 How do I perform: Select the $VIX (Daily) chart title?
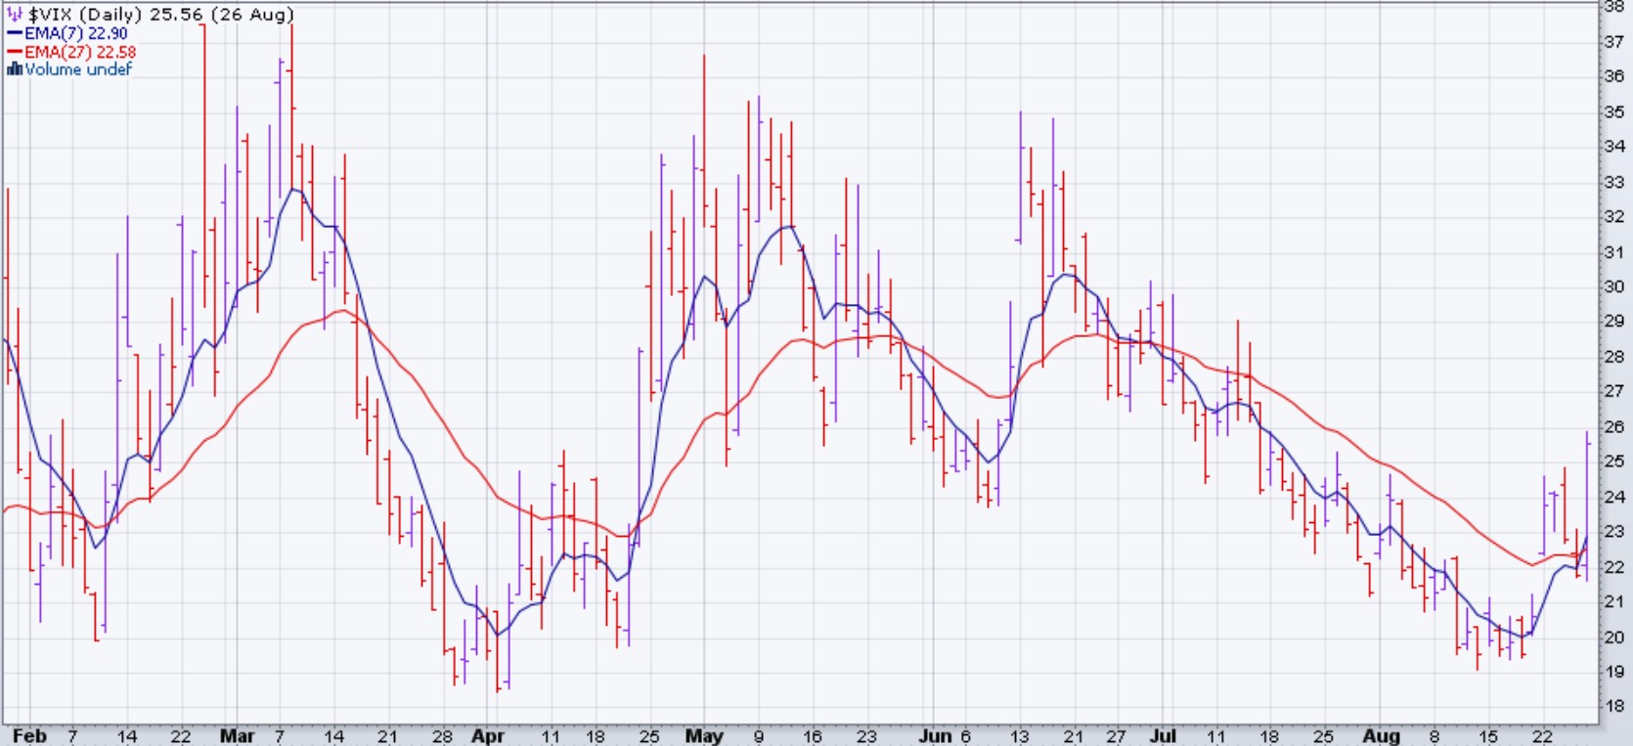pos(92,15)
